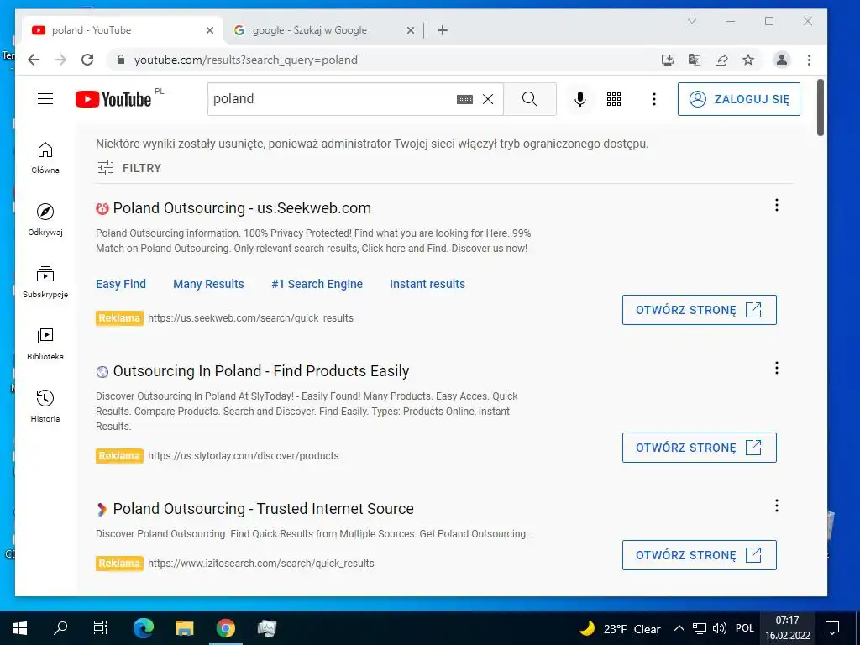Click the YouTube logo

(113, 99)
